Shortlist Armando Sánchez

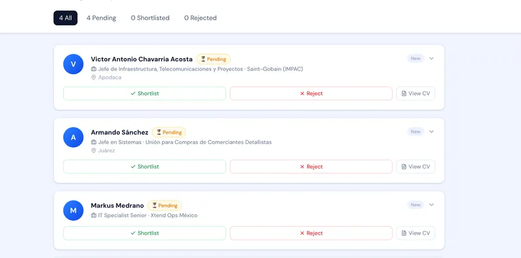click(145, 167)
